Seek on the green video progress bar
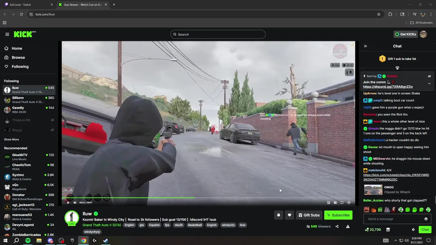Screen dimensions: 436x245 tap(208, 198)
